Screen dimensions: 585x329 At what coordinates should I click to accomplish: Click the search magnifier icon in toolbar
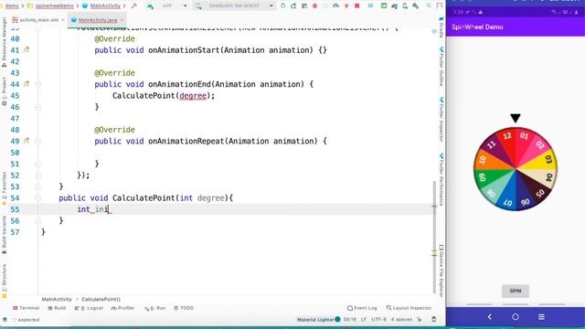429,5
